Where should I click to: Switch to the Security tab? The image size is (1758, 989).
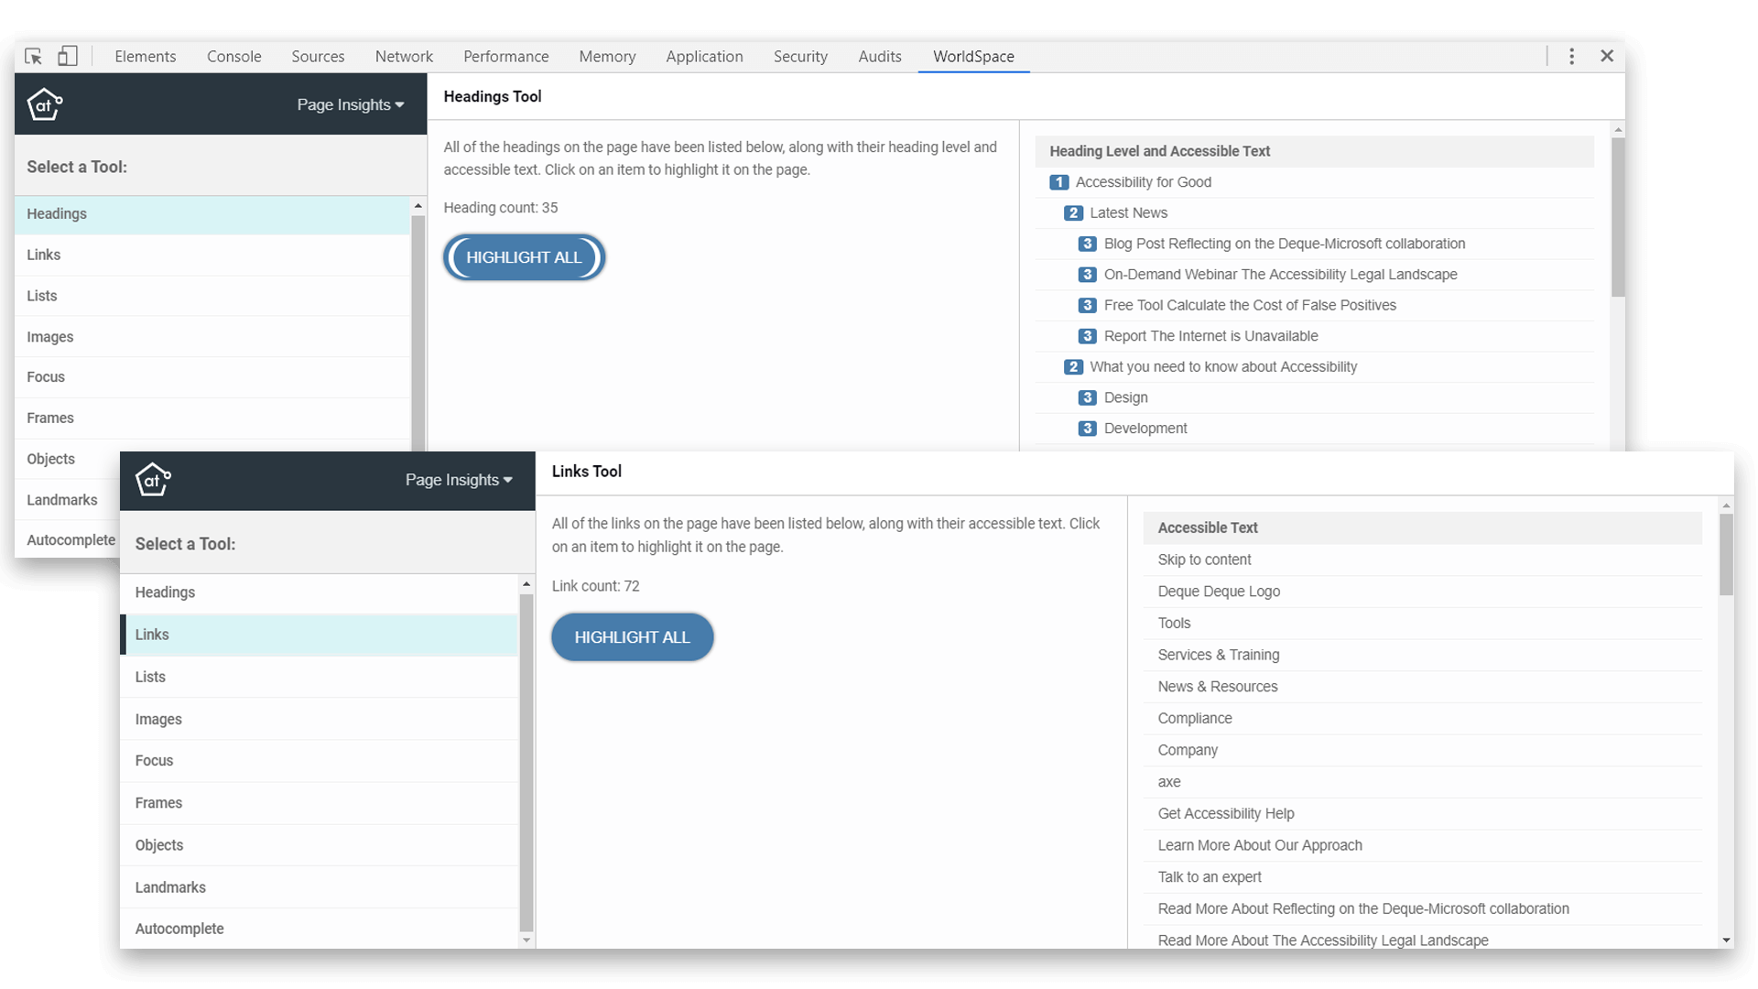point(800,57)
